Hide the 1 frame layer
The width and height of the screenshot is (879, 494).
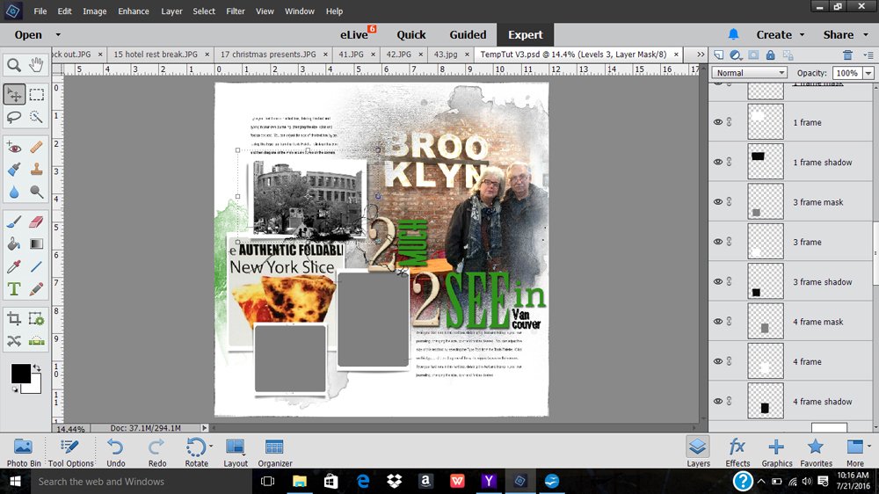[717, 122]
